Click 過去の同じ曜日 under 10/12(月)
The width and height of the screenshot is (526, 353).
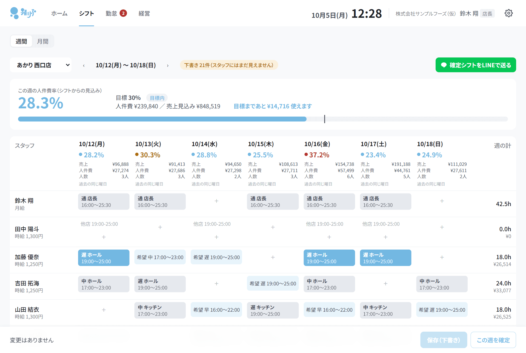pos(93,184)
